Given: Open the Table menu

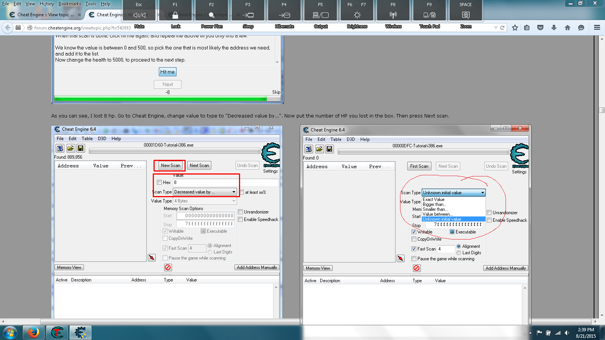Looking at the screenshot, I should [87, 139].
